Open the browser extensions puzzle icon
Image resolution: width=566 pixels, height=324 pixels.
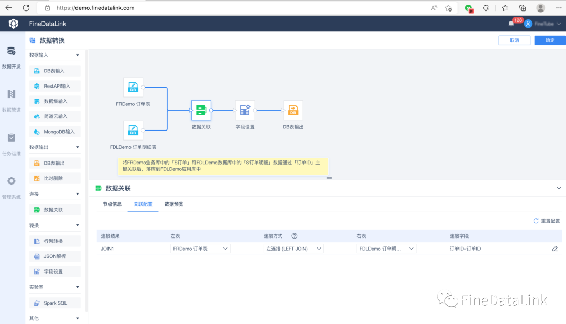pos(486,8)
